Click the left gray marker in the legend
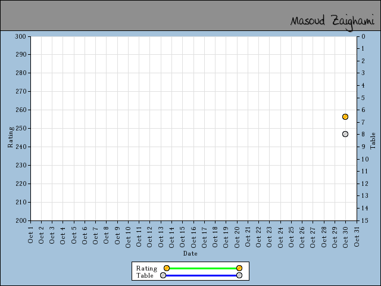Viewport: 381px width, 286px height. coord(163,275)
